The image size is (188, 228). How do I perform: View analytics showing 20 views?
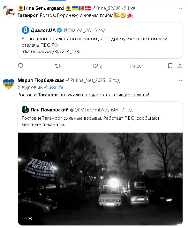[136, 66]
